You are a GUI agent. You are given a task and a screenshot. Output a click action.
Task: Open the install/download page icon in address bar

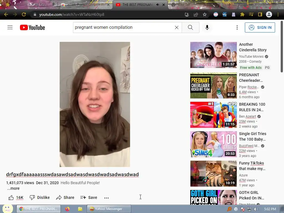(x=187, y=14)
